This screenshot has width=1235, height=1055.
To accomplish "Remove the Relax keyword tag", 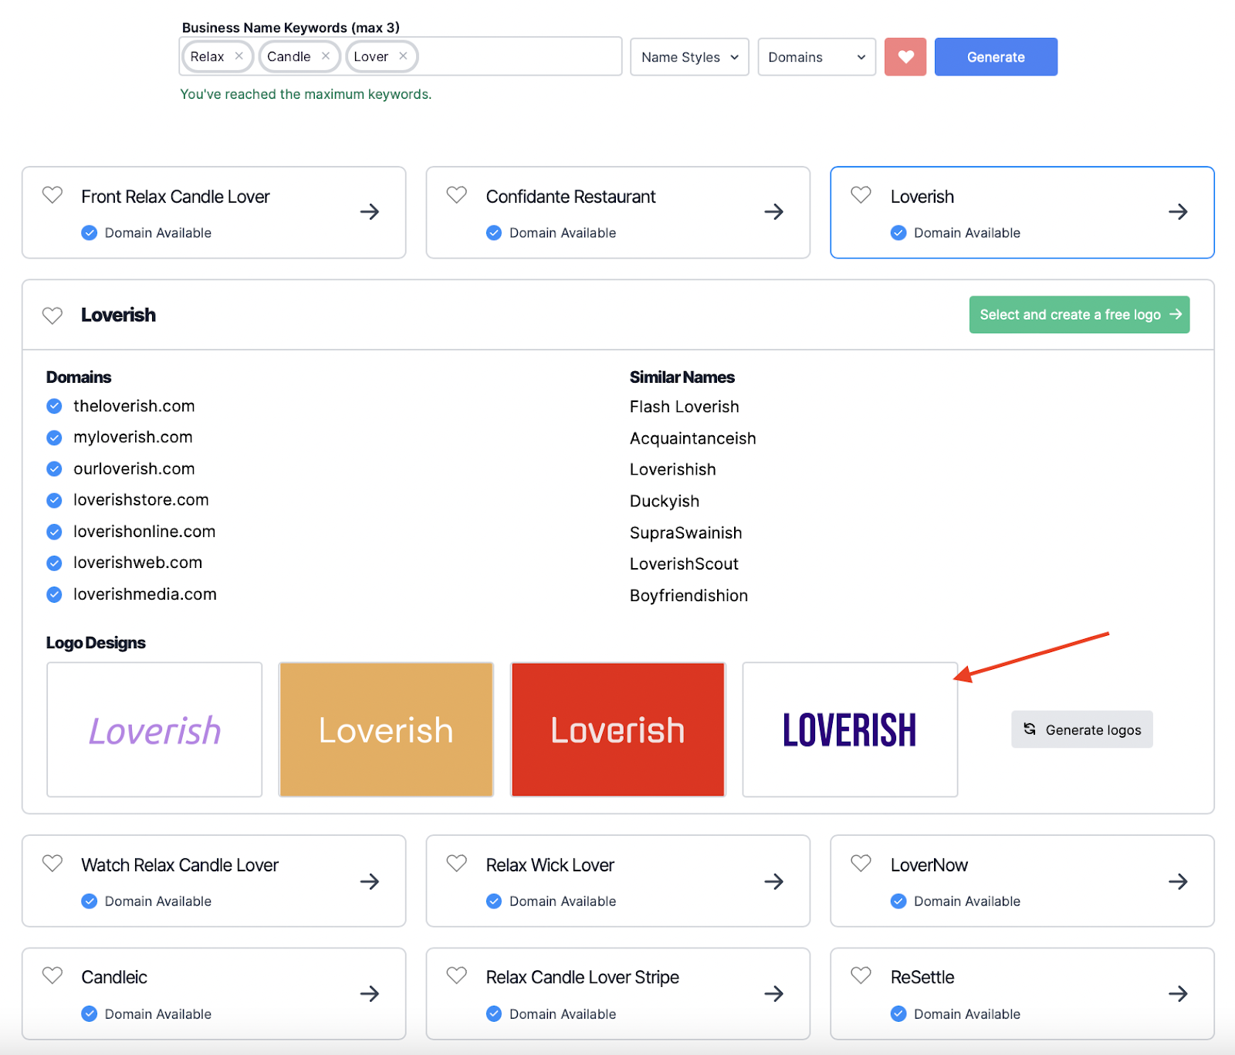I will point(239,56).
